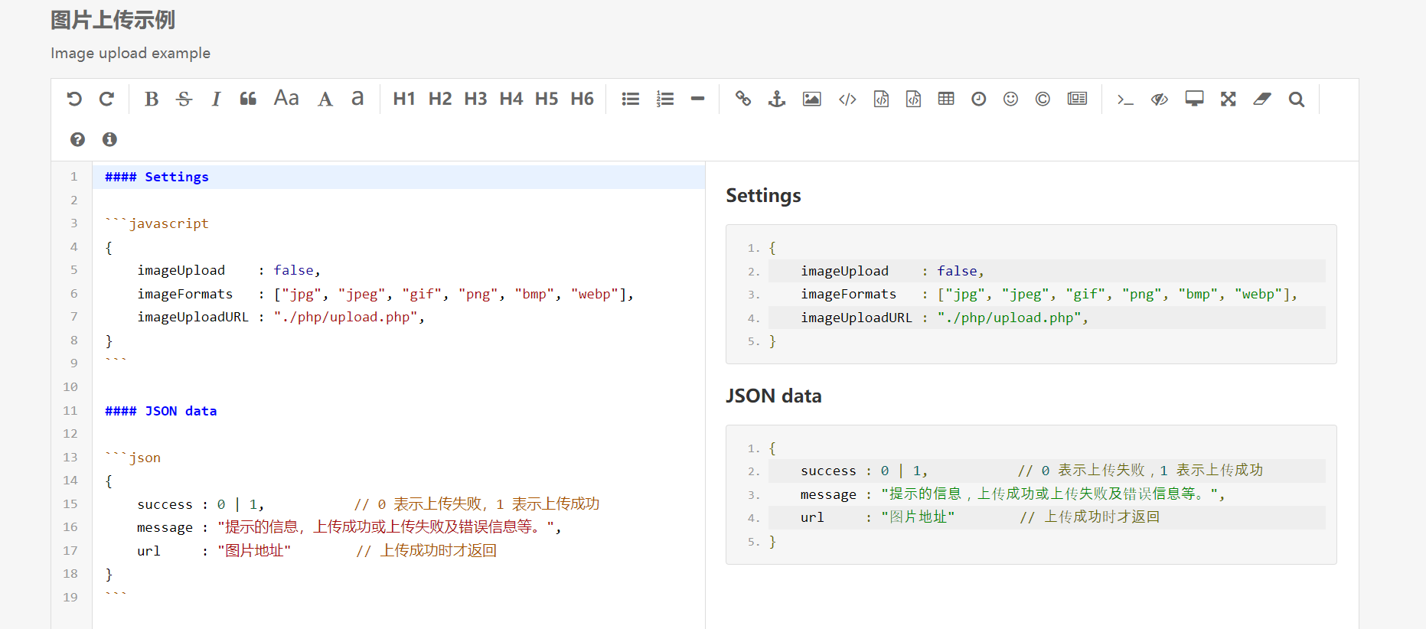Apply H1 heading style
The image size is (1426, 629).
[403, 99]
